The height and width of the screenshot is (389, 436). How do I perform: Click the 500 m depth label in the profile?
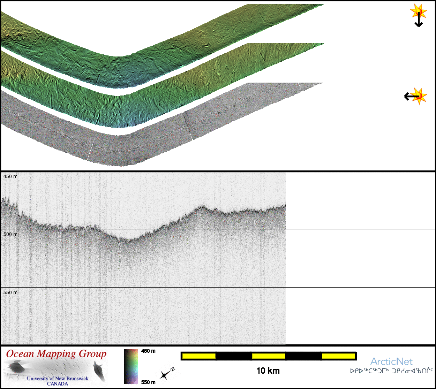pyautogui.click(x=10, y=235)
